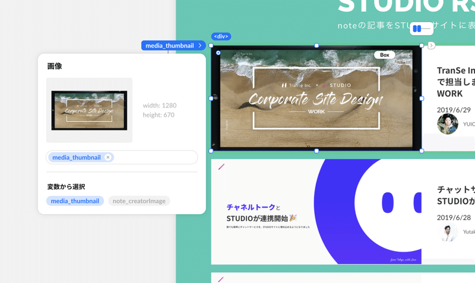Click the round marker at image corner
475x283 pixels.
[218, 53]
